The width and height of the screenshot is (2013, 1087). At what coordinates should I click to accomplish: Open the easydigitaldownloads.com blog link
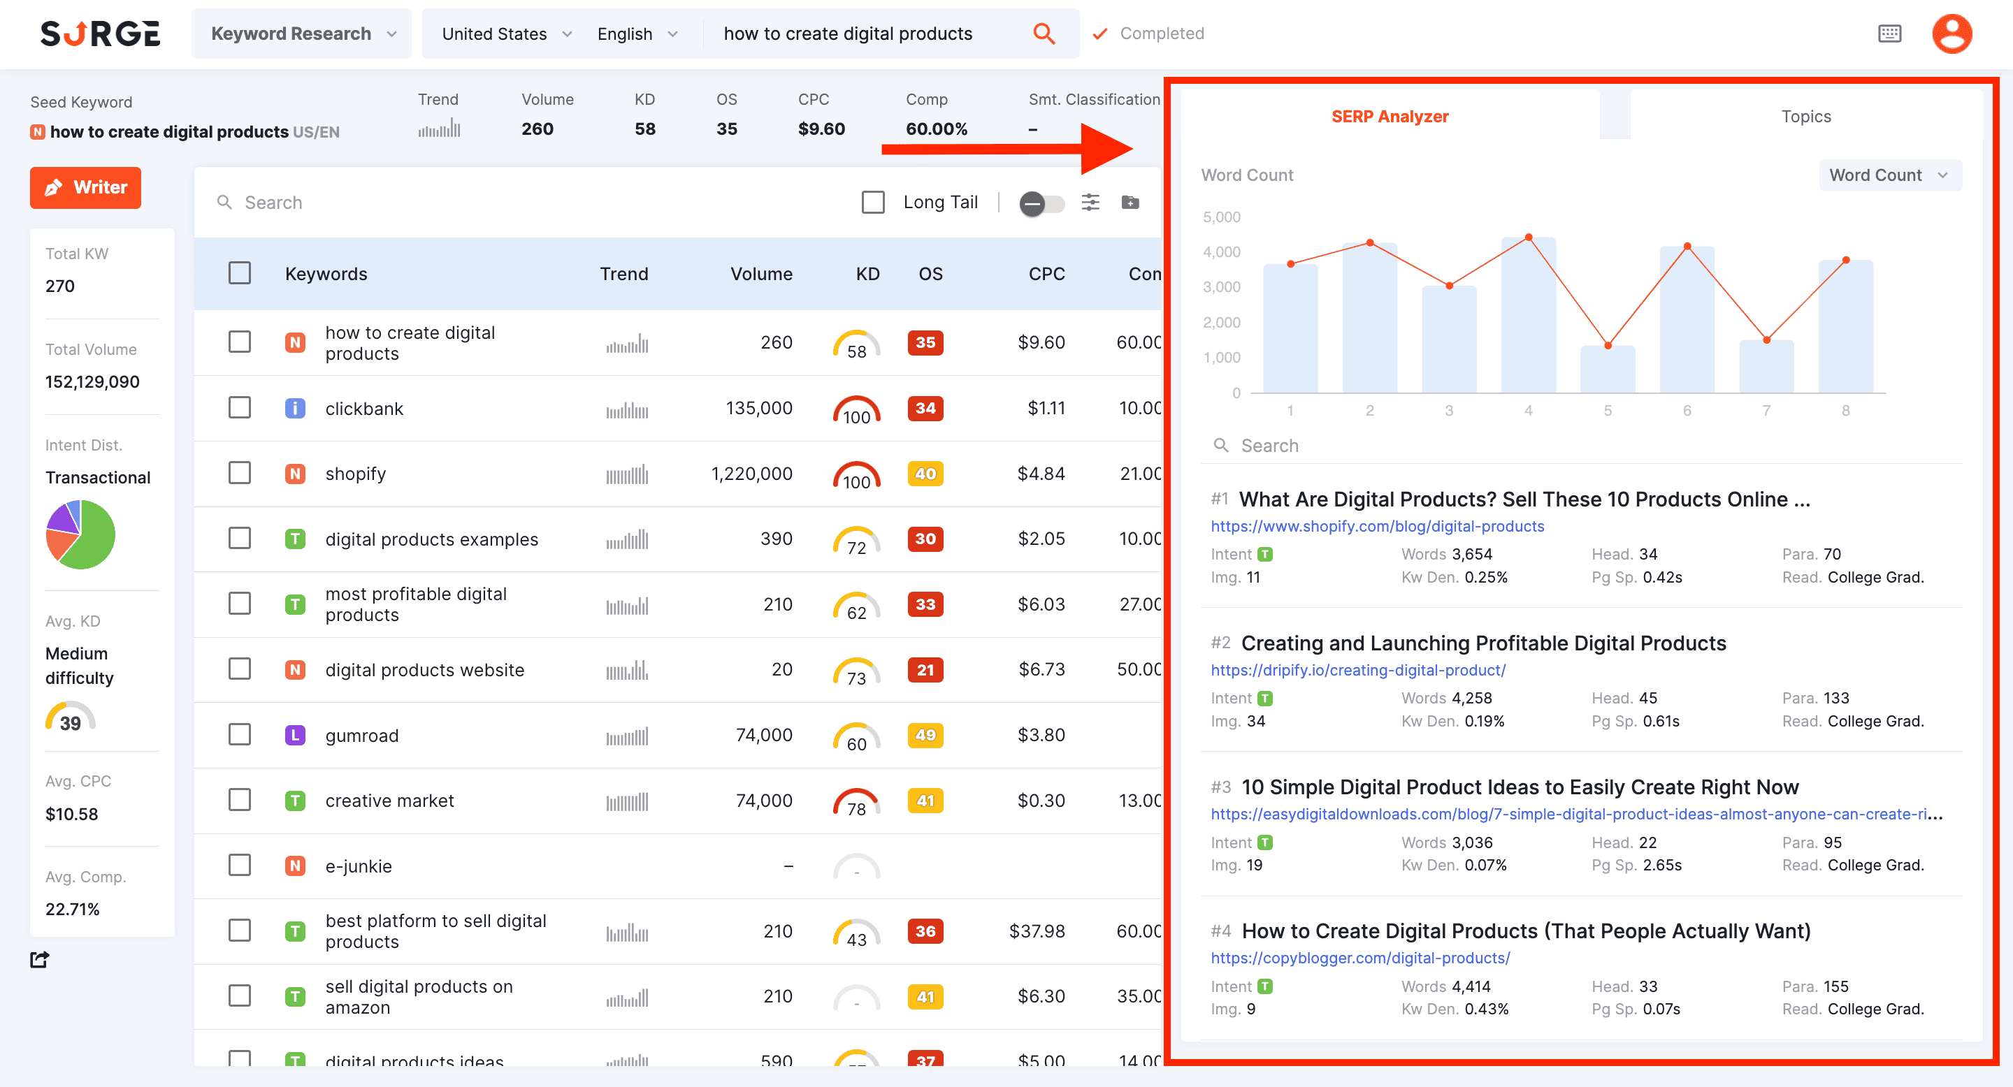[1576, 814]
